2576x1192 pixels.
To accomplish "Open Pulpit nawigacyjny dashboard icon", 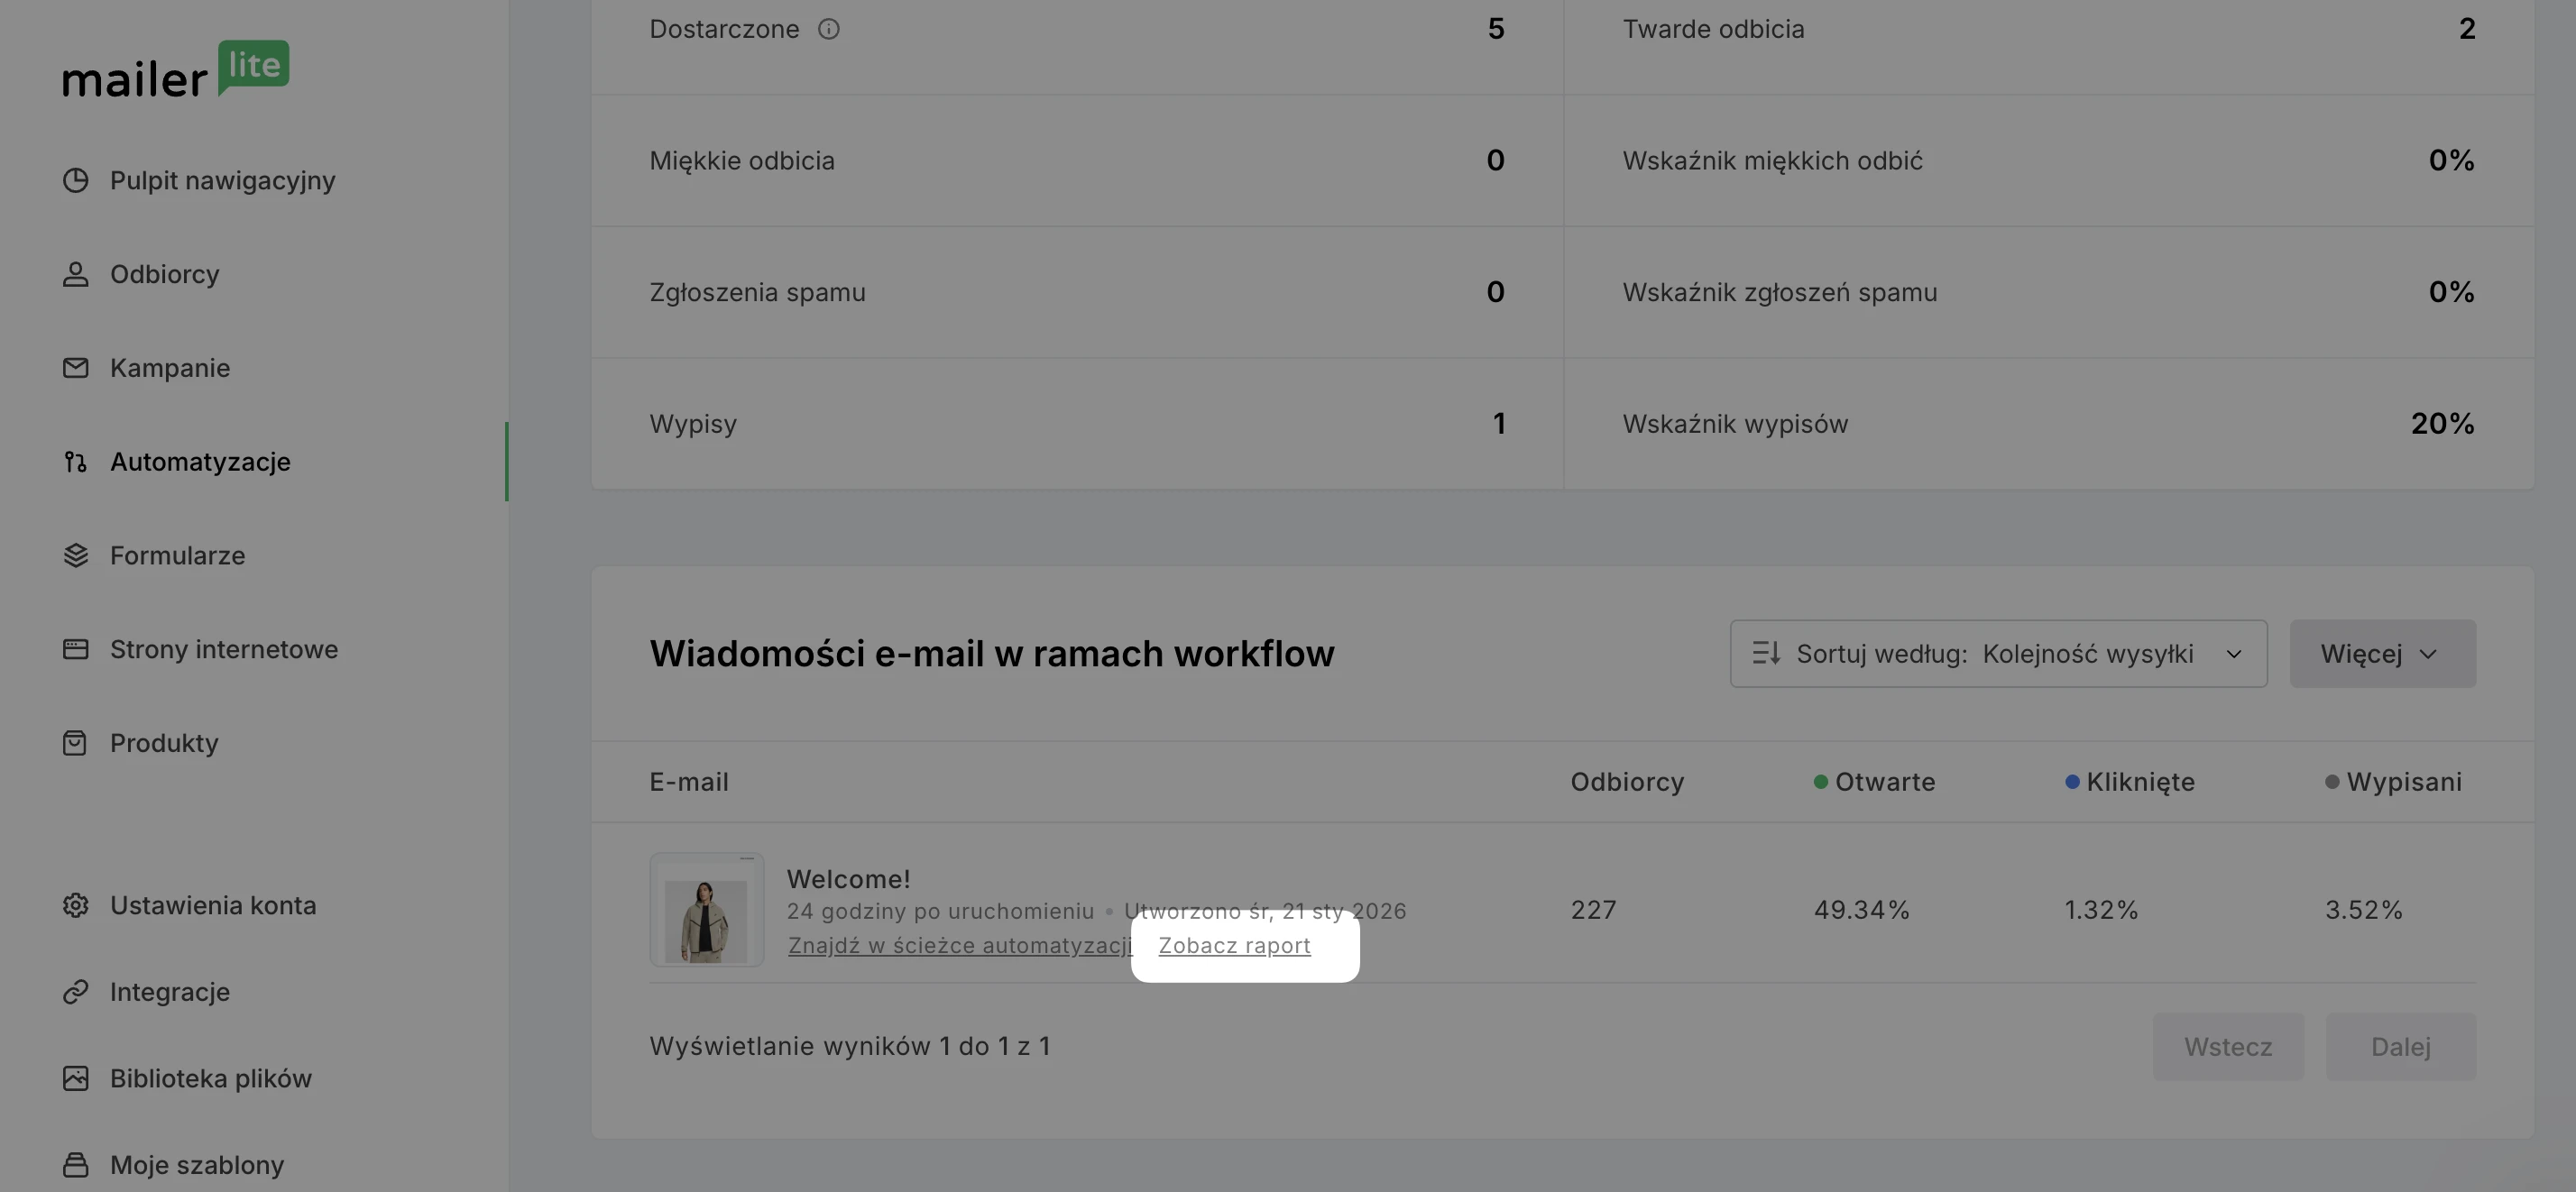I will tap(76, 180).
